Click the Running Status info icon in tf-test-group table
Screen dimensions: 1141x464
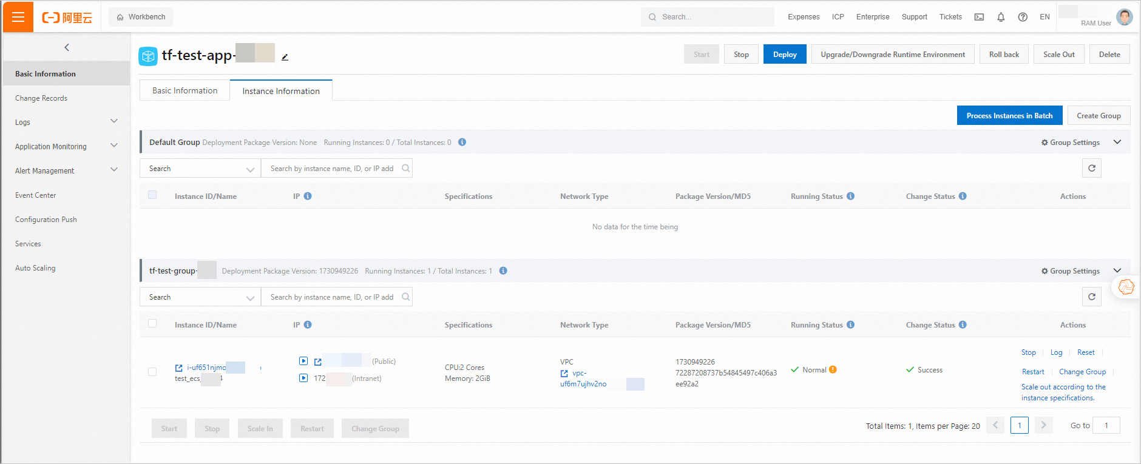click(x=850, y=324)
